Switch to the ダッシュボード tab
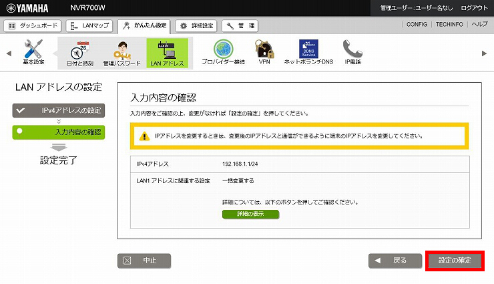The image size is (494, 284). tap(33, 26)
